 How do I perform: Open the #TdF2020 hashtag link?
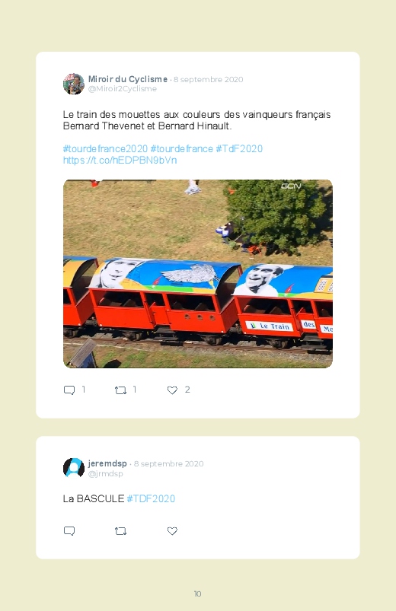239,149
